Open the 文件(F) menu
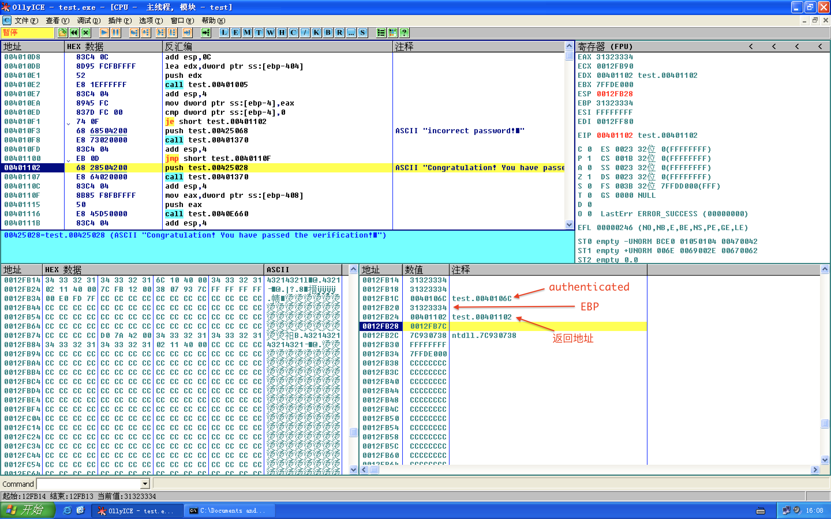Screen dimensions: 831x519 [27, 20]
